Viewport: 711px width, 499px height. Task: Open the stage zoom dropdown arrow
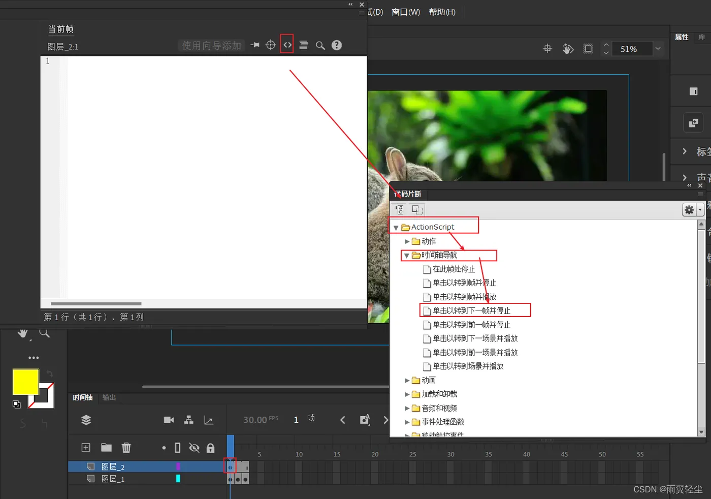click(658, 49)
